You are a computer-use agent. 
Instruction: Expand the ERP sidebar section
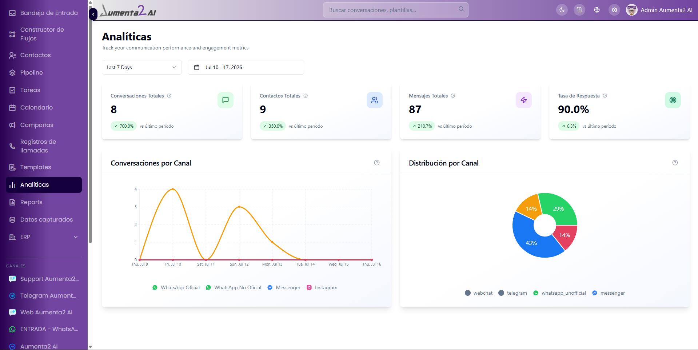[44, 237]
